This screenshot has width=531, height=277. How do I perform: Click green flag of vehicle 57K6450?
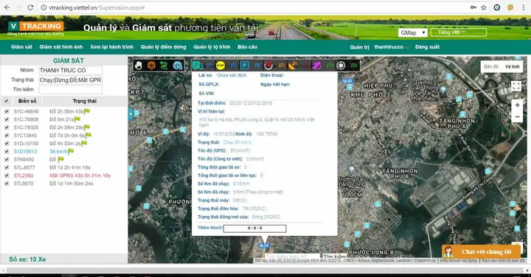click(x=61, y=159)
